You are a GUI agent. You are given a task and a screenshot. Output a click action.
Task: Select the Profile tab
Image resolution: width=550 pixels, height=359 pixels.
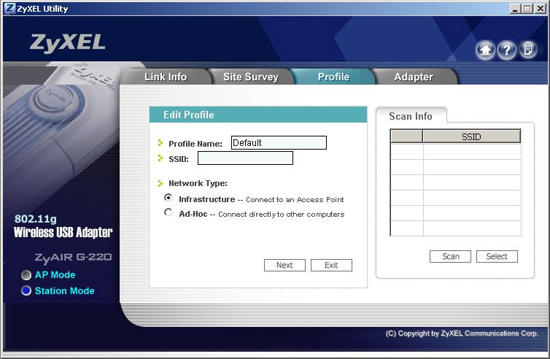tap(333, 77)
